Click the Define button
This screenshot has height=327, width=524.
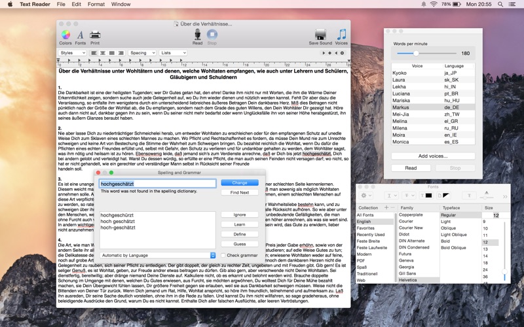pos(240,234)
